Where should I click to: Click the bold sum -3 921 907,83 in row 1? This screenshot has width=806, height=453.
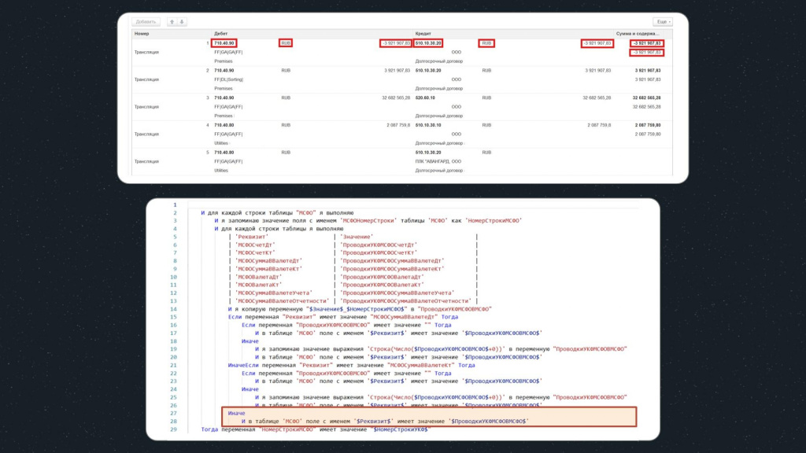(647, 43)
